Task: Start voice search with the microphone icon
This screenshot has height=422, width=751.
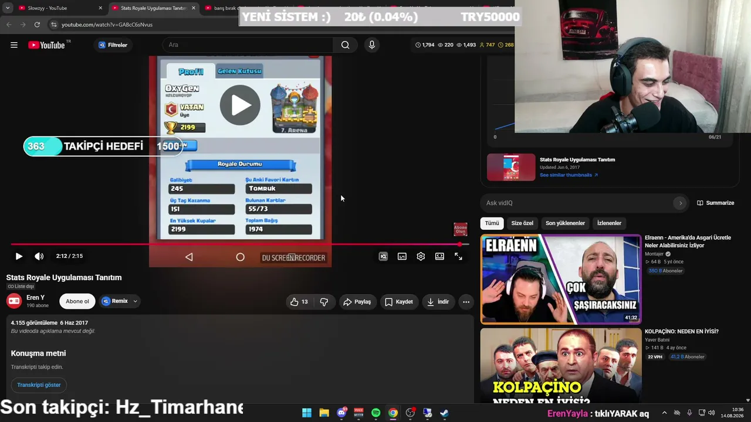Action: point(371,45)
